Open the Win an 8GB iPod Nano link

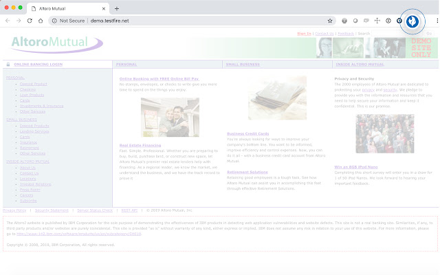(356, 167)
